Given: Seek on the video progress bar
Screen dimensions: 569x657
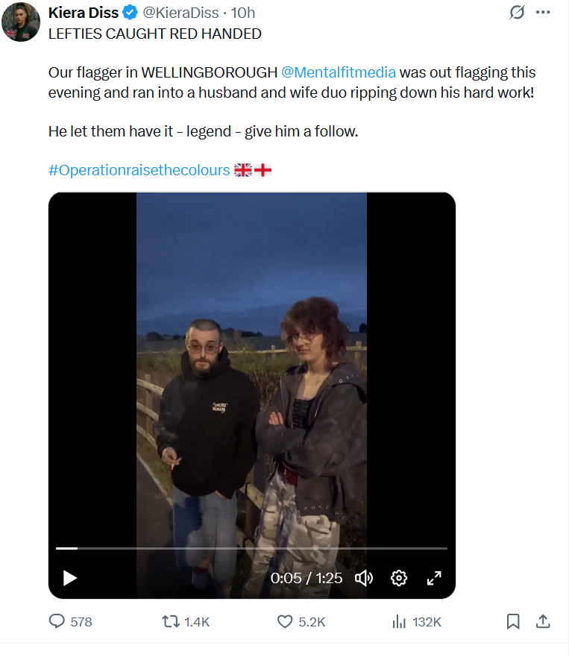Looking at the screenshot, I should pyautogui.click(x=251, y=548).
